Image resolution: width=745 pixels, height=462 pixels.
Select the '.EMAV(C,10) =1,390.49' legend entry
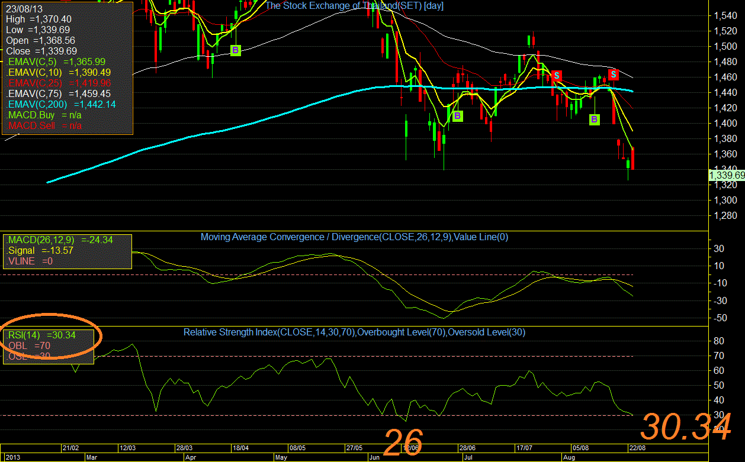pyautogui.click(x=59, y=72)
